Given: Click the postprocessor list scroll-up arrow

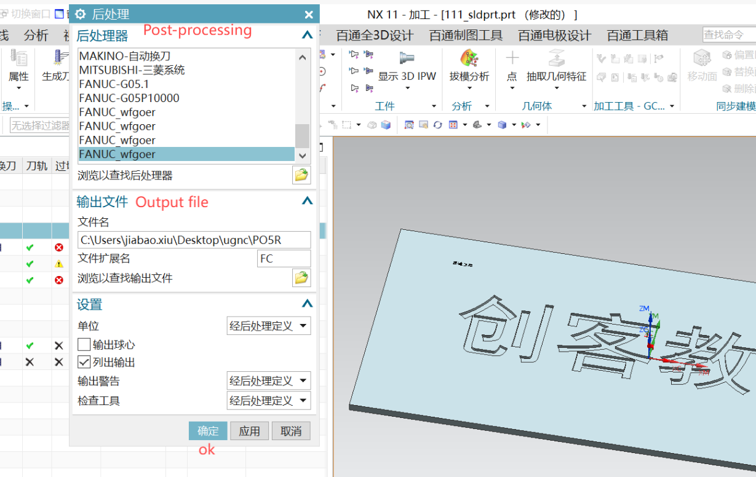Looking at the screenshot, I should tap(302, 57).
